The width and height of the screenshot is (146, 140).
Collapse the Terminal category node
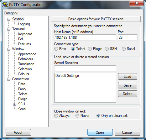point(8,29)
